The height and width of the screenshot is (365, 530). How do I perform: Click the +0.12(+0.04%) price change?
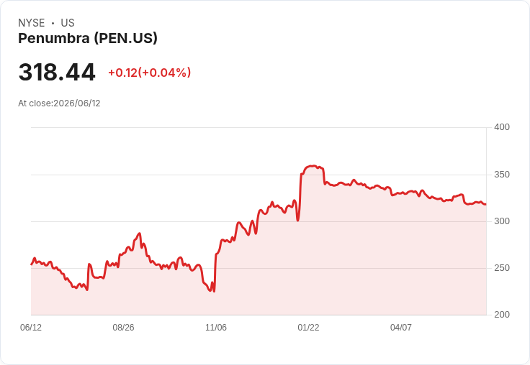[149, 73]
